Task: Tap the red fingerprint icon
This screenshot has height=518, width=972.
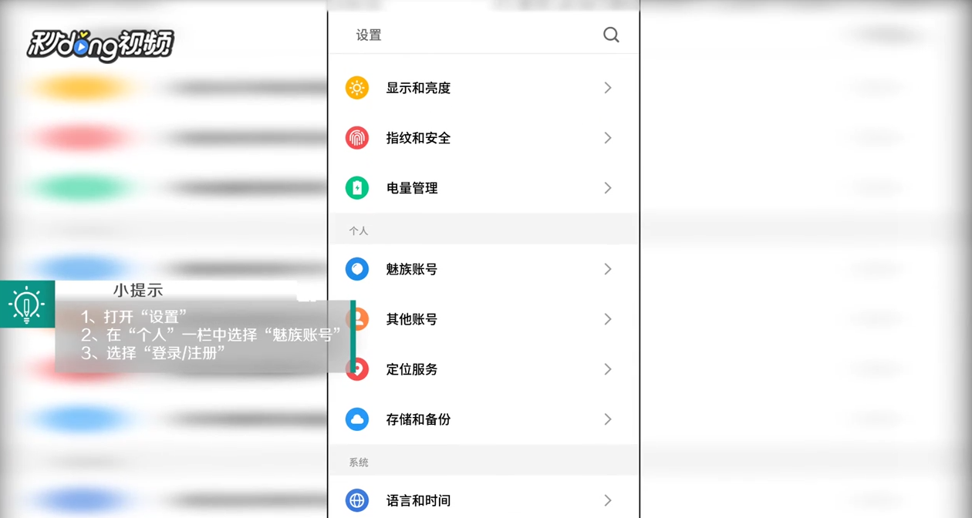Action: click(357, 138)
